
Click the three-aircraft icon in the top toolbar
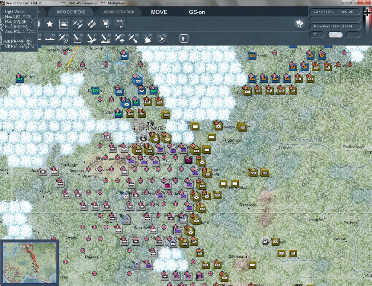pyautogui.click(x=78, y=24)
